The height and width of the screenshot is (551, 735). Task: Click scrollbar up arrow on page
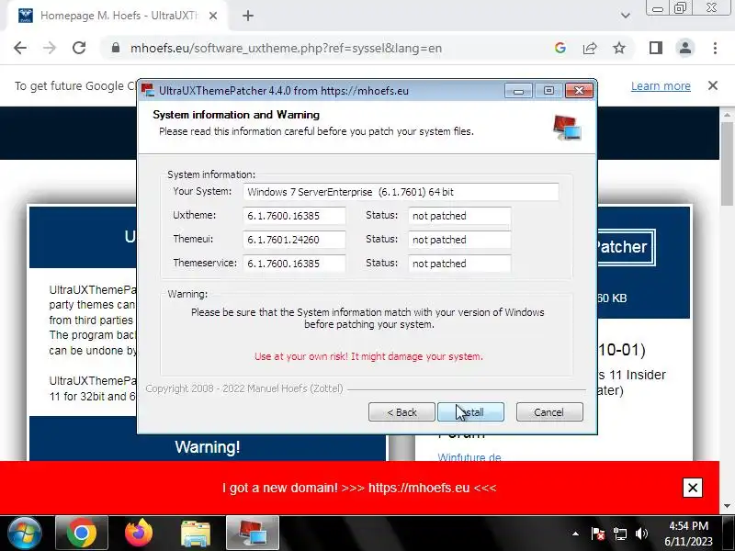tap(727, 115)
